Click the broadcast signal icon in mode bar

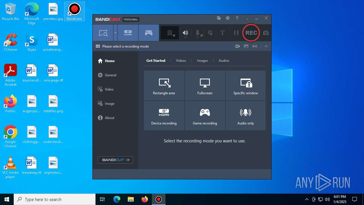255,46
